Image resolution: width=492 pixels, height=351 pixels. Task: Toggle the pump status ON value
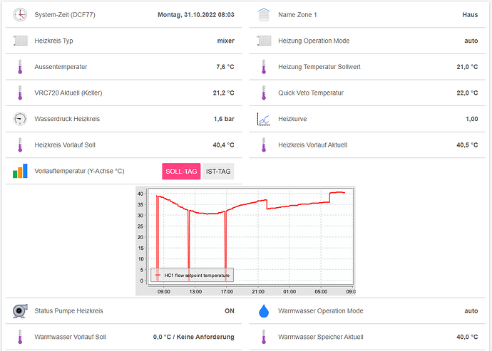[x=229, y=311]
